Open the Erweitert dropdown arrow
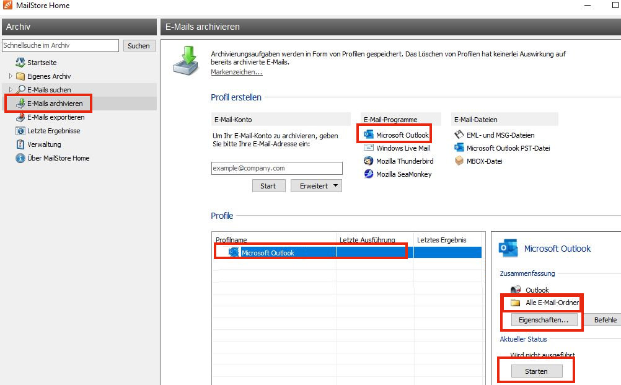The height and width of the screenshot is (385, 621). coord(335,185)
